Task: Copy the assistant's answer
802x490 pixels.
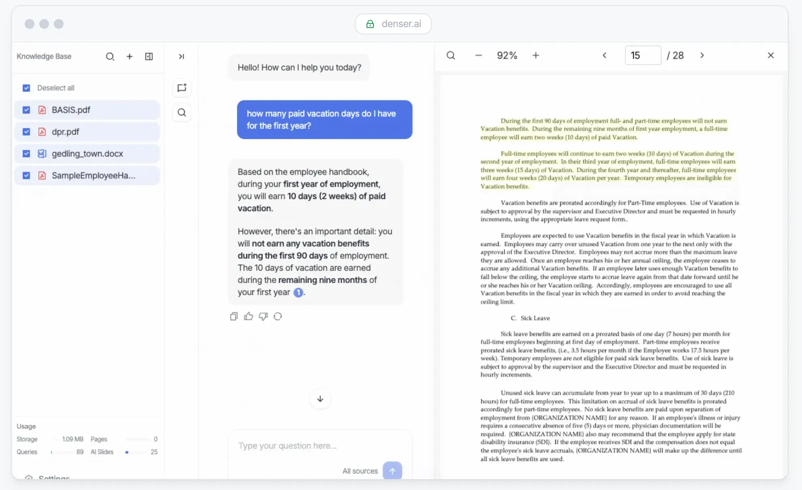Action: click(x=234, y=316)
